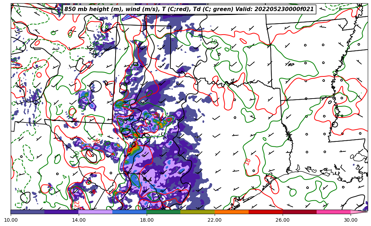Click the dark red 26–28 colorbar segment
371x226 pixels.
(299, 212)
